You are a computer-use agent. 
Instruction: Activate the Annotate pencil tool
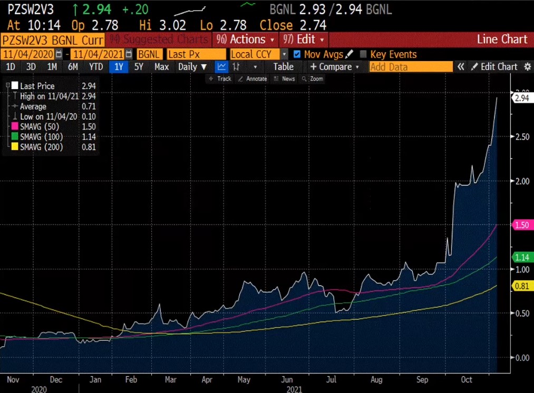tap(253, 78)
